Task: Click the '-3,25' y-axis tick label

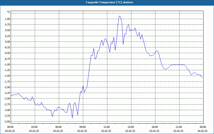Action: click(x=7, y=116)
